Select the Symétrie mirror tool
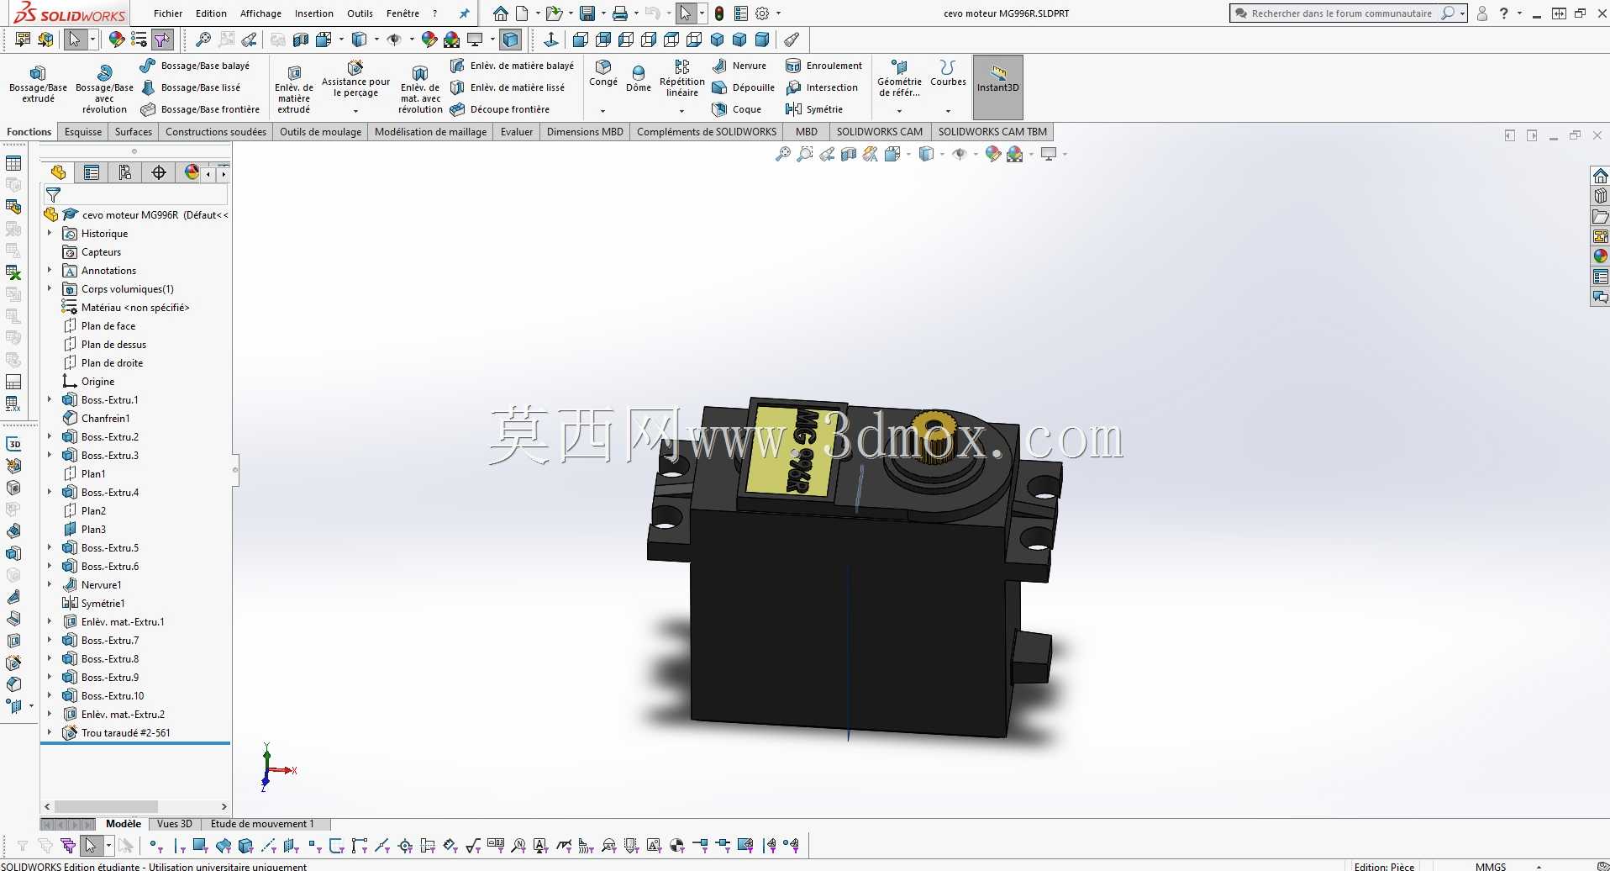The width and height of the screenshot is (1610, 871). (x=814, y=109)
